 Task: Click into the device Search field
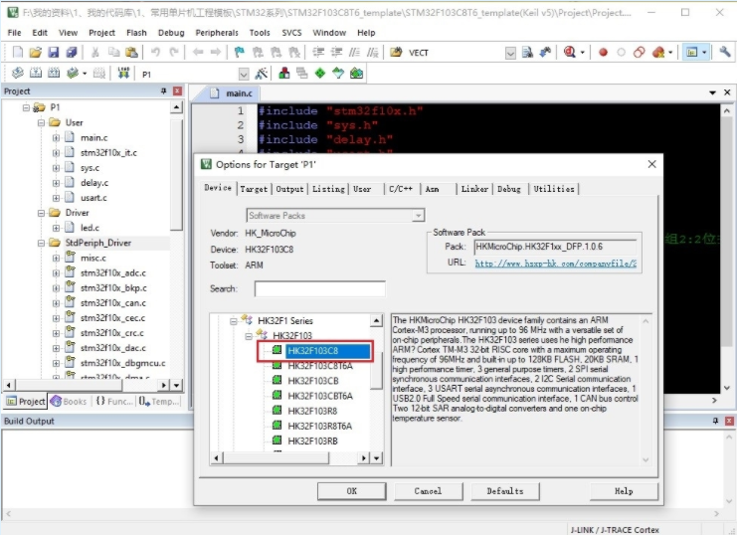(319, 288)
